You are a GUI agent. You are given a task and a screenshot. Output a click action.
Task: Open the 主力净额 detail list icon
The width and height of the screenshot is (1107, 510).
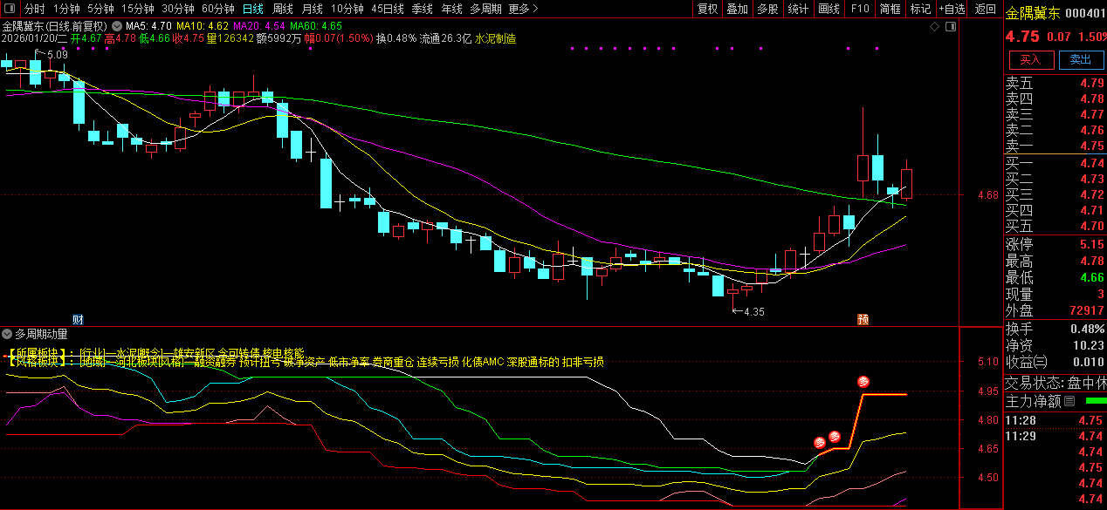[x=1069, y=401]
